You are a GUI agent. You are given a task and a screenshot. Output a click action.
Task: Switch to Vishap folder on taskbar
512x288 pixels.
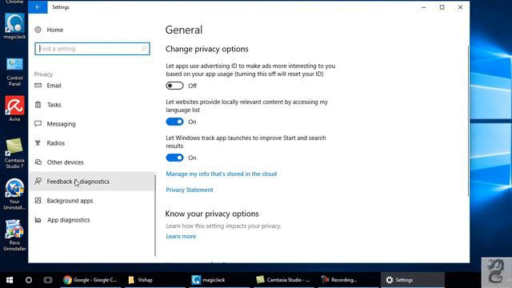click(155, 280)
